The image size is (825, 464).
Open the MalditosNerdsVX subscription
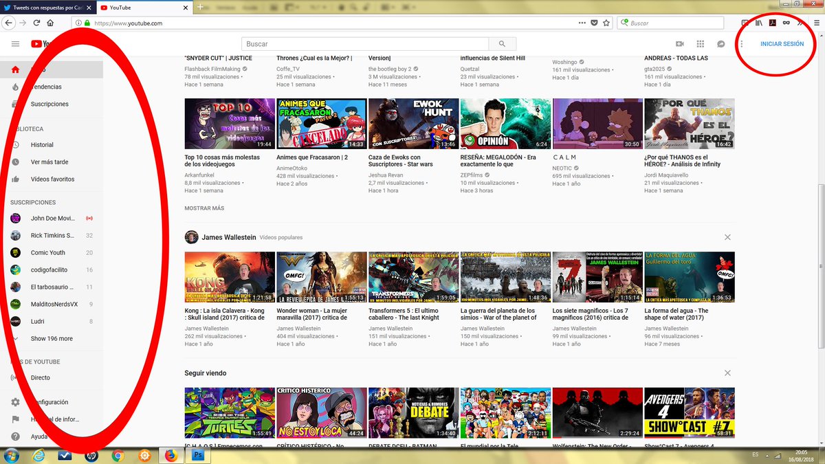(52, 304)
